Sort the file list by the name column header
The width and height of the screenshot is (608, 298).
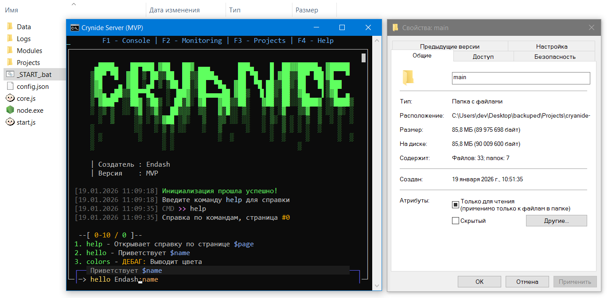[x=12, y=10]
